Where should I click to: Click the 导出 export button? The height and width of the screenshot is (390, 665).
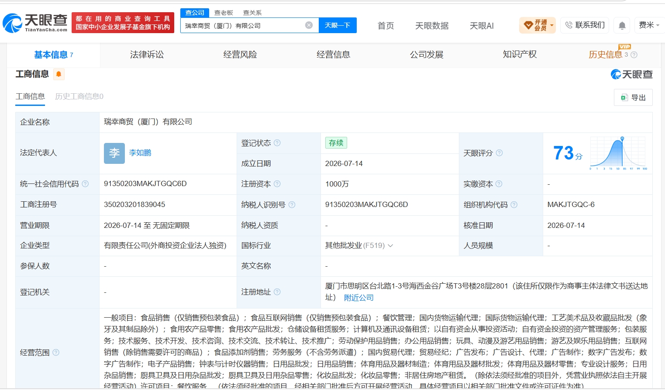(x=633, y=98)
